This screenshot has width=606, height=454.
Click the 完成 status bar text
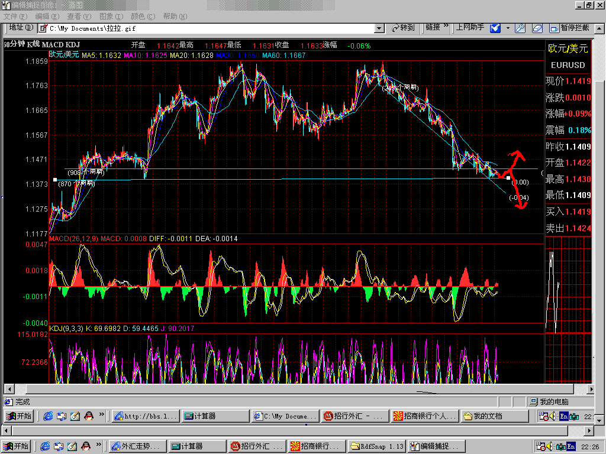pyautogui.click(x=22, y=402)
